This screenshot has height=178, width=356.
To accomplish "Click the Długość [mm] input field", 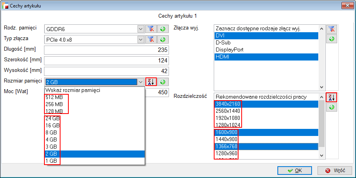I will point(106,50).
